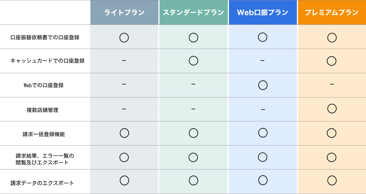Click プレミアムプラン circle in 複数店舗管理 row
366x194 pixels.
(332, 108)
